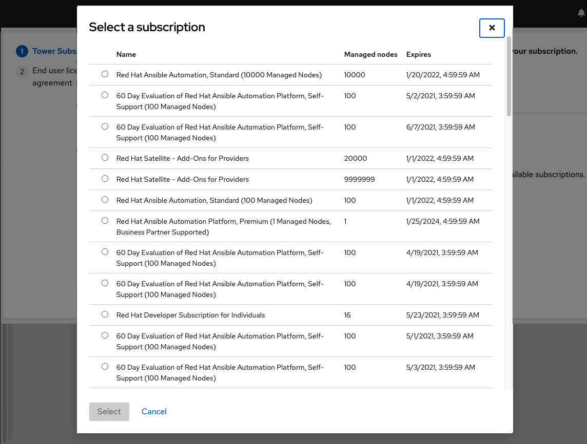Click the expiry date 5/3/2021, 3:59:59 AM

point(441,367)
